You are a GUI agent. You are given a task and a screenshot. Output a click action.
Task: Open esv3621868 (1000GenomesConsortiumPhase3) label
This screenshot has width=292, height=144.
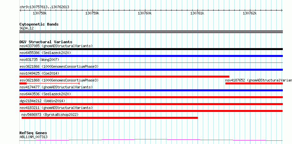(x=59, y=80)
